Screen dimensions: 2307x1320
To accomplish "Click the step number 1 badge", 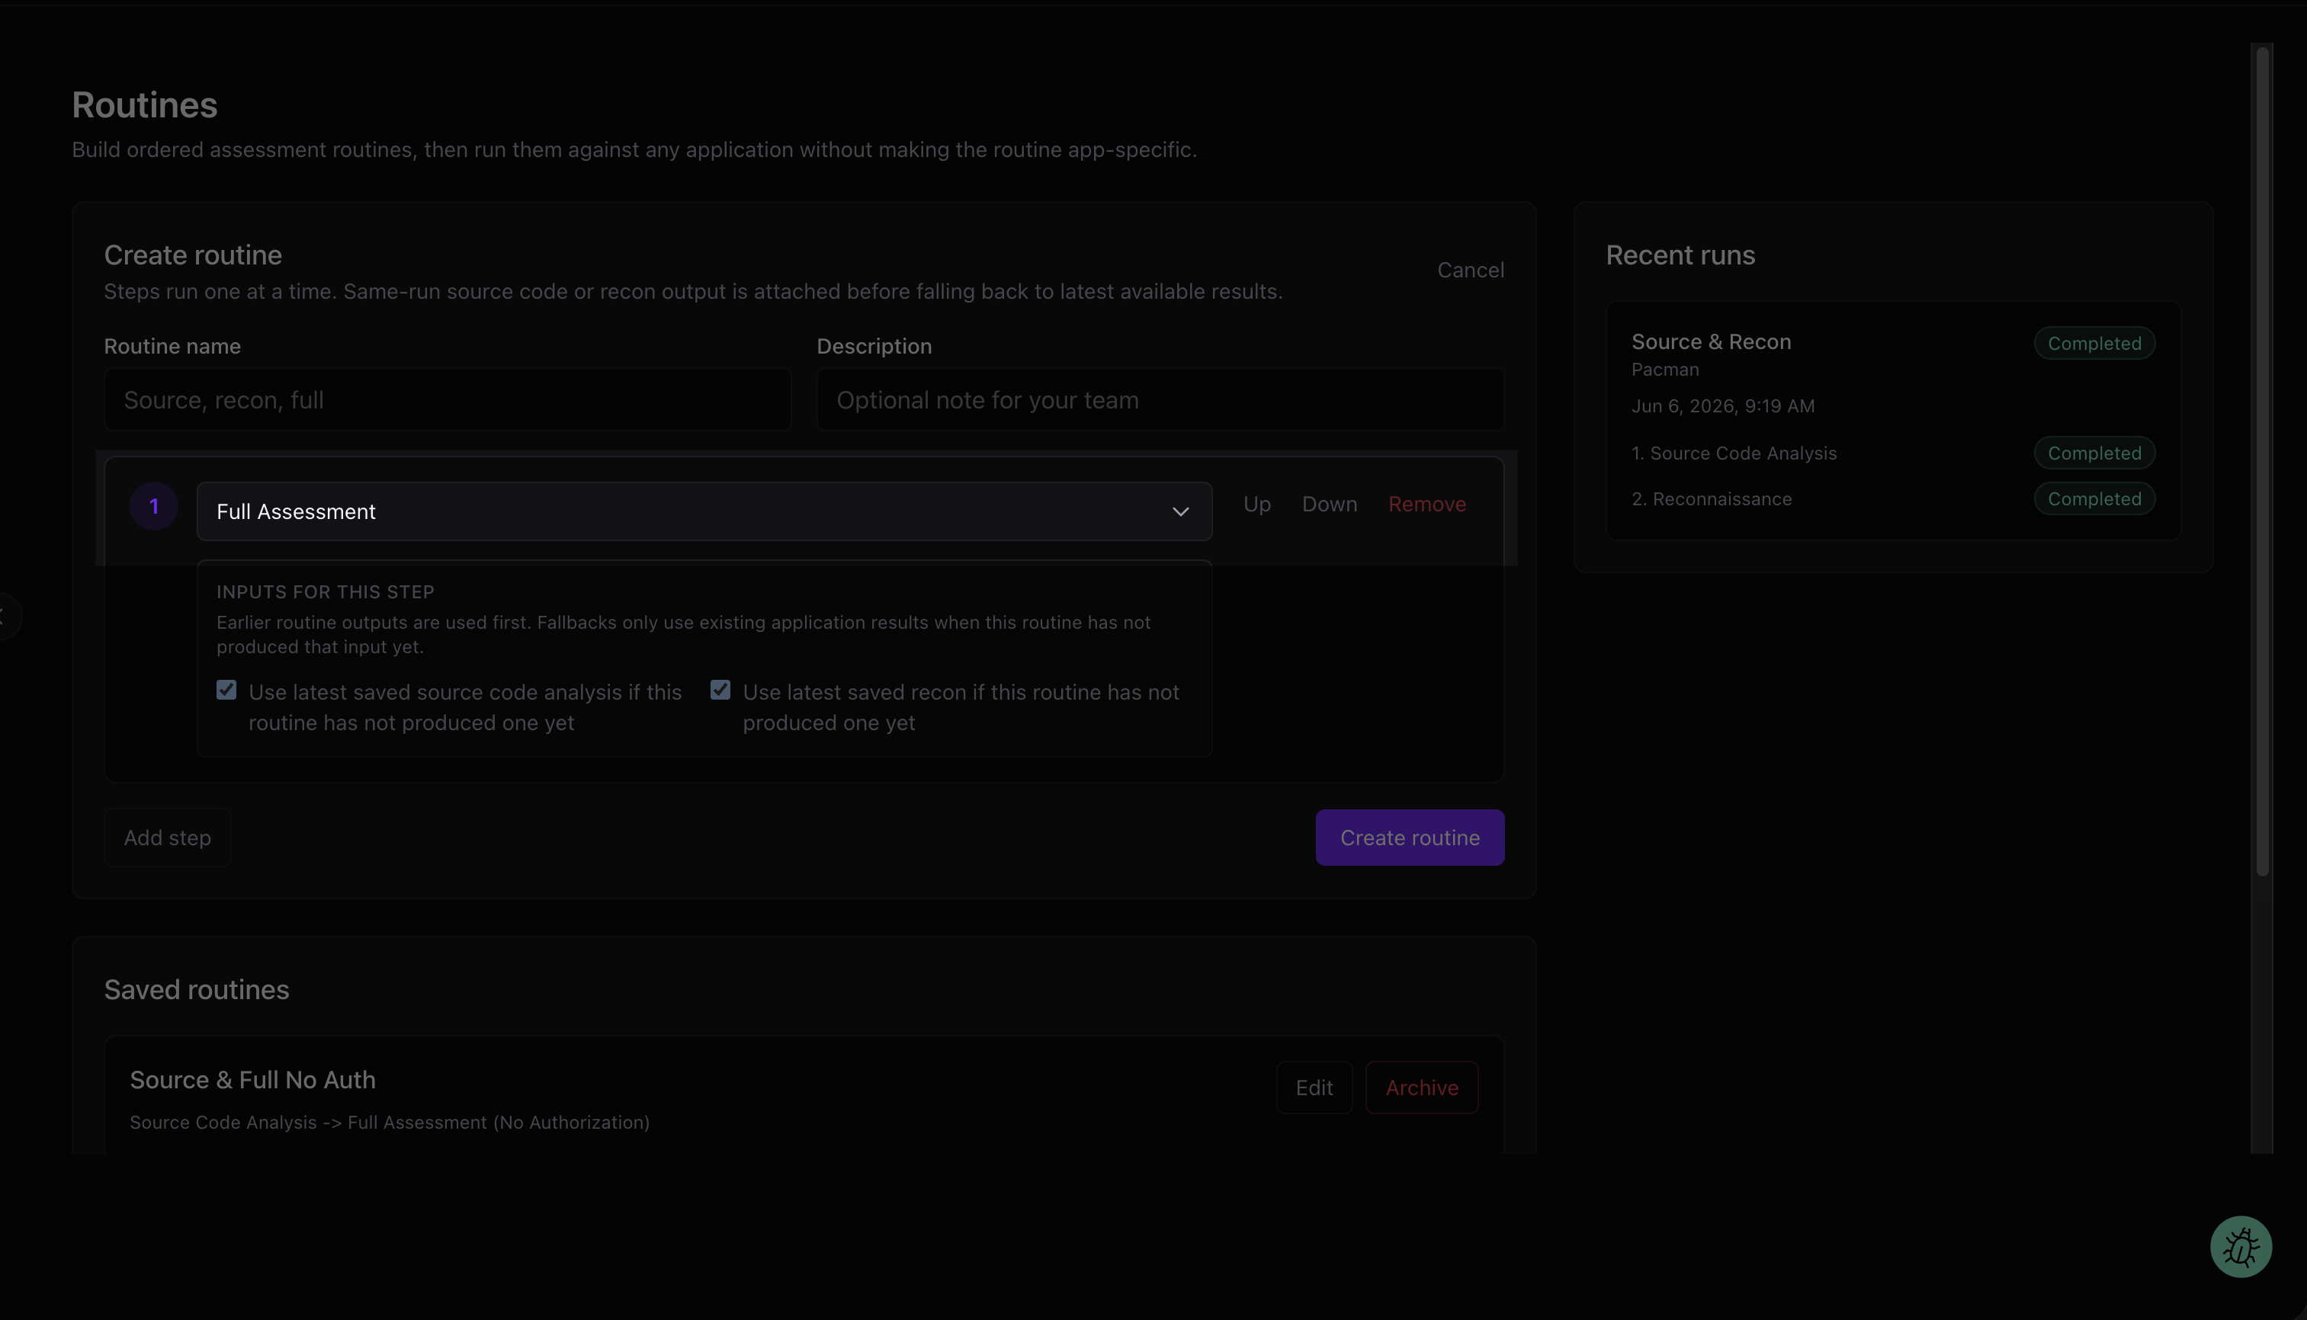I will (x=154, y=507).
